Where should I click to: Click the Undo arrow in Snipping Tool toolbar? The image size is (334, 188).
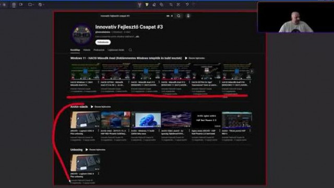click(187, 5)
